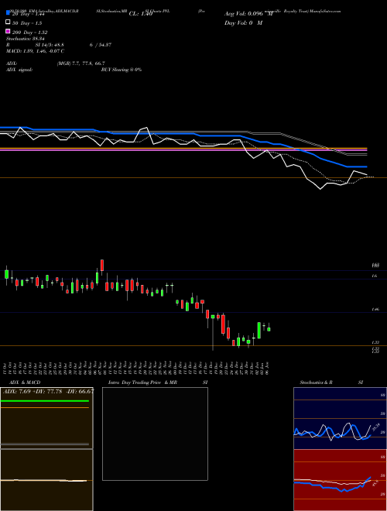
Task: Click the blue stochastics chart panel
Action: pyautogui.click(x=340, y=418)
